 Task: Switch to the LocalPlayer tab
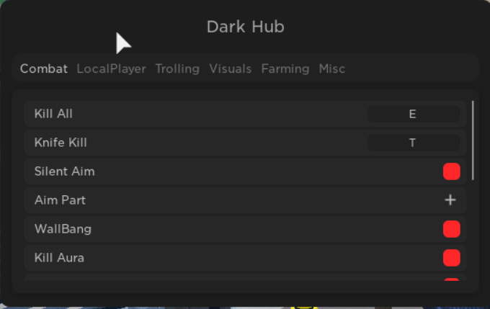pyautogui.click(x=111, y=68)
